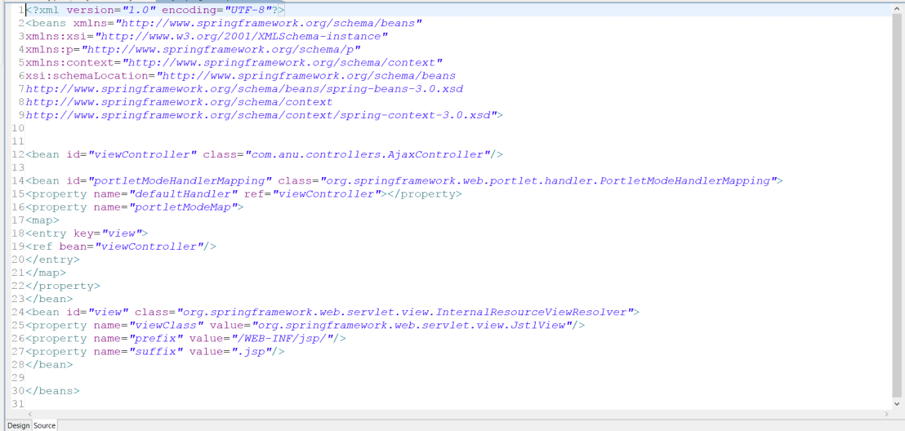
Task: Click the horizontal scrollbar left arrow
Action: [7, 414]
